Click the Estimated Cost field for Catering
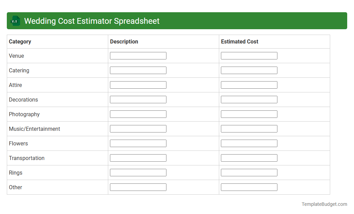The height and width of the screenshot is (214, 354). pyautogui.click(x=249, y=70)
